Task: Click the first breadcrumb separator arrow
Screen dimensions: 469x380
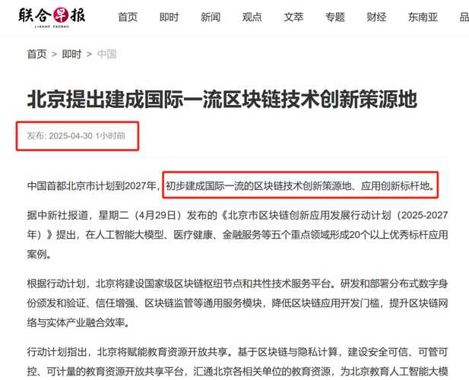Action: point(54,55)
